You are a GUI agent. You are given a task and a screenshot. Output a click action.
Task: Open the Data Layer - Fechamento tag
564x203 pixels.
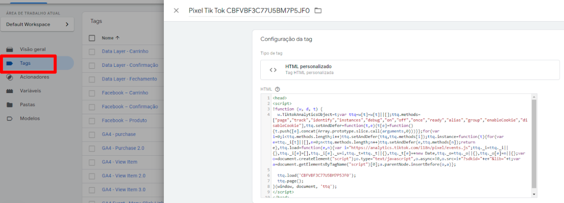point(129,79)
